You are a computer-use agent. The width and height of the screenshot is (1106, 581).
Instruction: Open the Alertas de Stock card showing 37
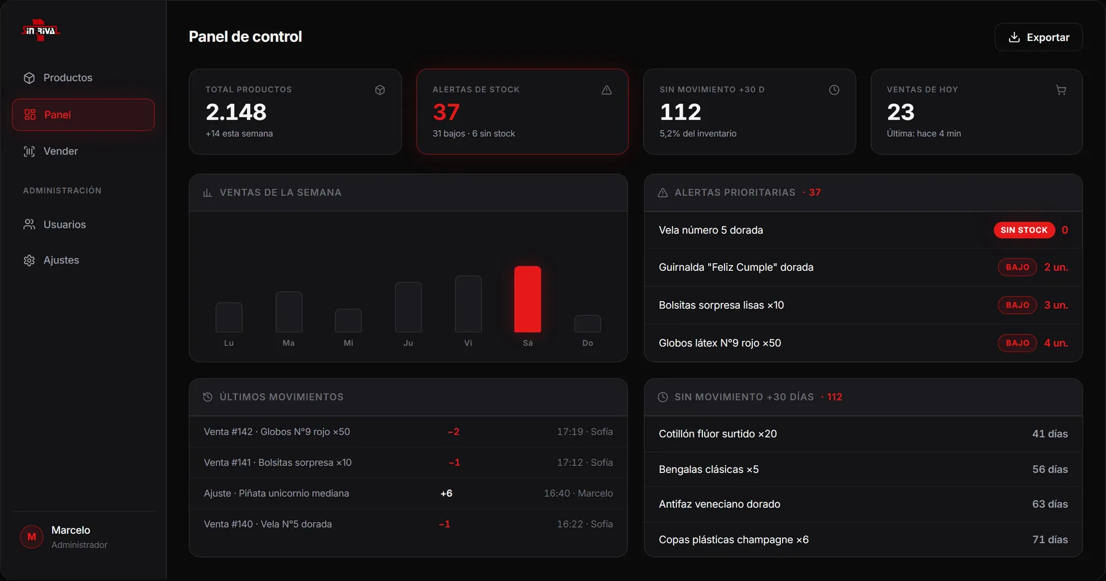click(x=522, y=112)
